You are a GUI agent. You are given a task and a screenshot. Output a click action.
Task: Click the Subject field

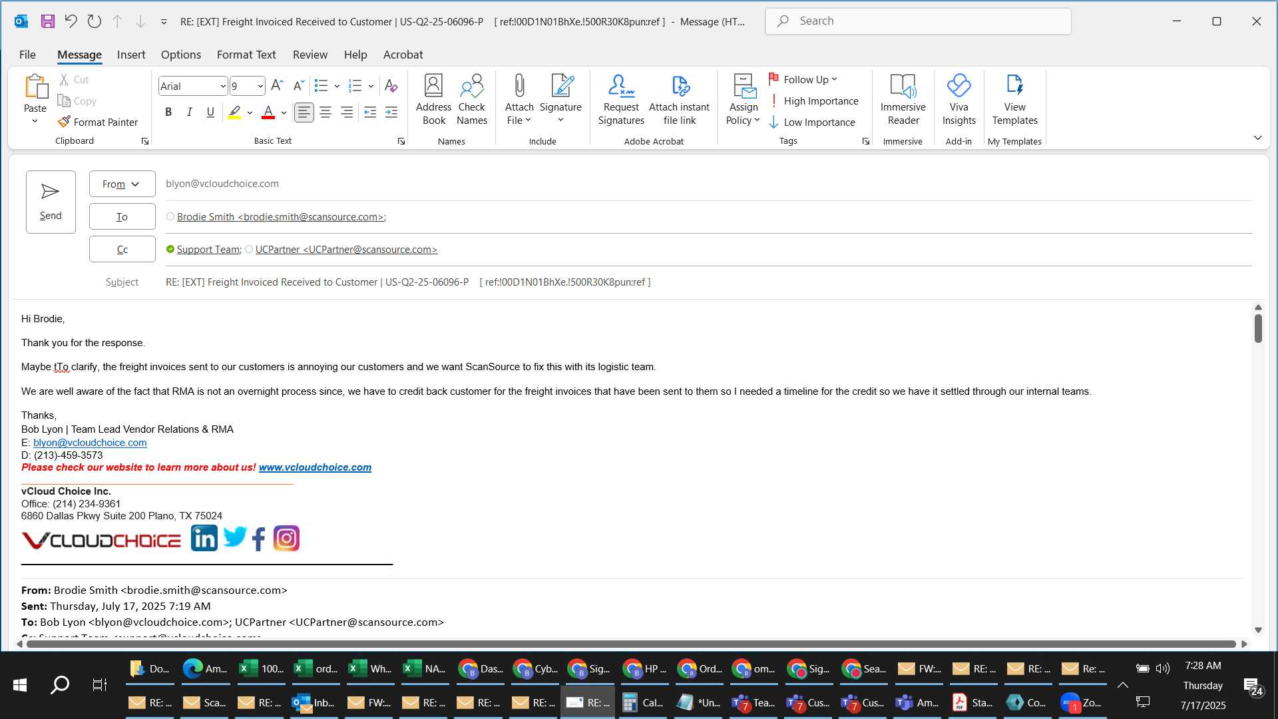pyautogui.click(x=709, y=282)
